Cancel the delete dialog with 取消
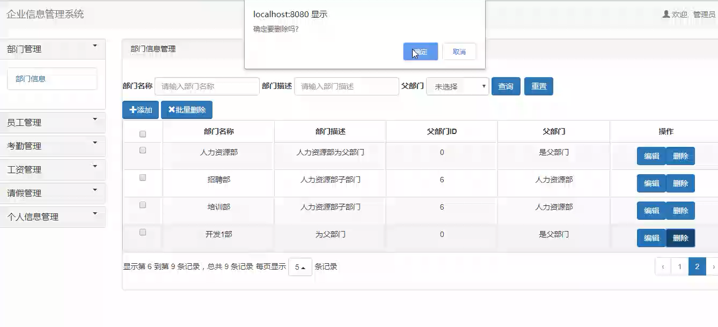The width and height of the screenshot is (718, 327). pos(459,51)
